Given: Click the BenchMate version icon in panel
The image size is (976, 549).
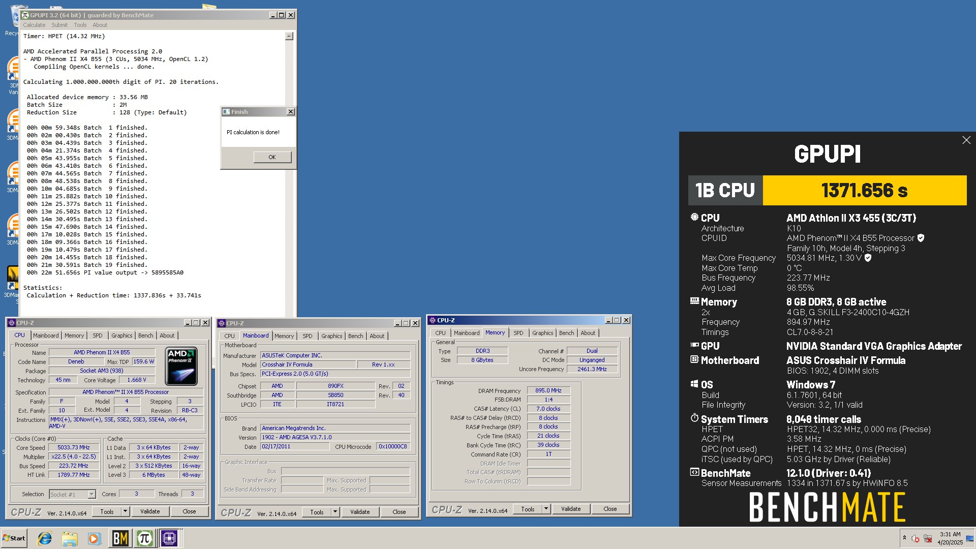Looking at the screenshot, I should pyautogui.click(x=694, y=472).
